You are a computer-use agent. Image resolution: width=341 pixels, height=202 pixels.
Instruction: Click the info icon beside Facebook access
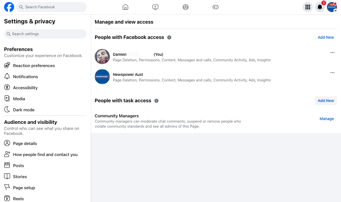[x=169, y=37]
